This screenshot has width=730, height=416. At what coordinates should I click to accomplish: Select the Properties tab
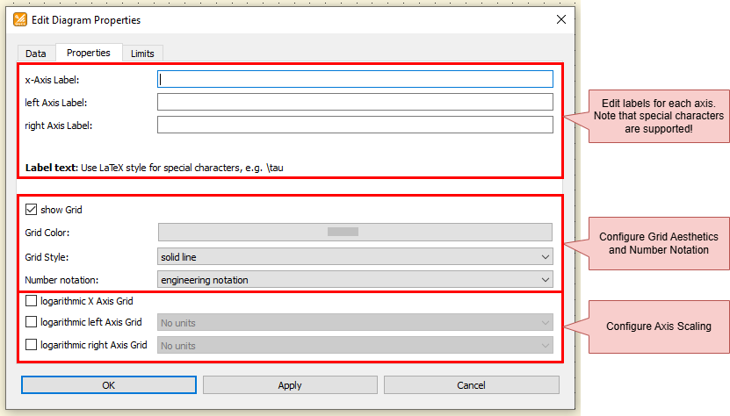click(x=89, y=53)
